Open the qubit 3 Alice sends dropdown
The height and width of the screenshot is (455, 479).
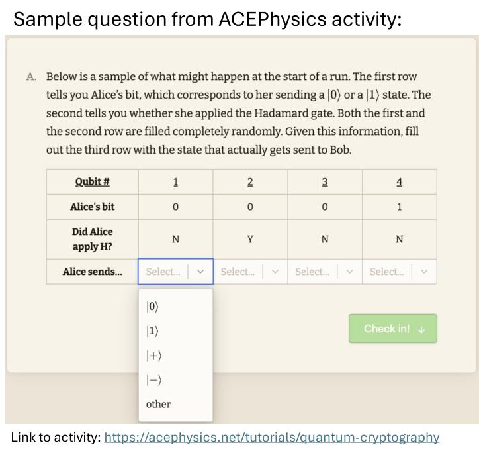(x=325, y=272)
